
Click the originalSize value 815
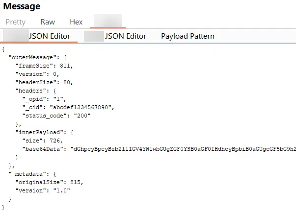pos(75,182)
